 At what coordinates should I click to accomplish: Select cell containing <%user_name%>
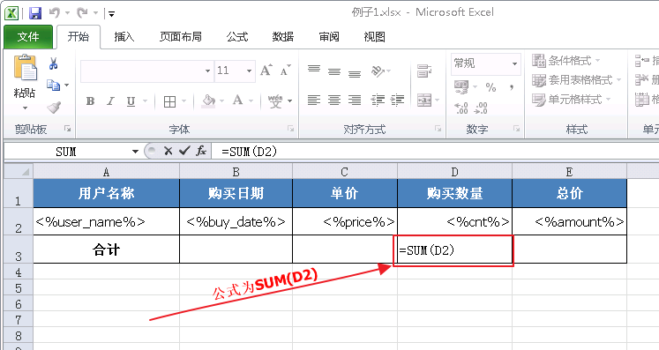(107, 221)
